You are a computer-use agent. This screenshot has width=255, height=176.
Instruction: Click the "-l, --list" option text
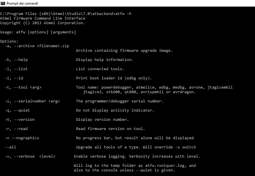tap(16, 69)
